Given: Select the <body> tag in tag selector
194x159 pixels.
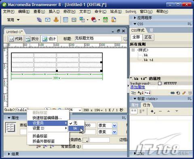Looking at the screenshot, I should point(9,110).
